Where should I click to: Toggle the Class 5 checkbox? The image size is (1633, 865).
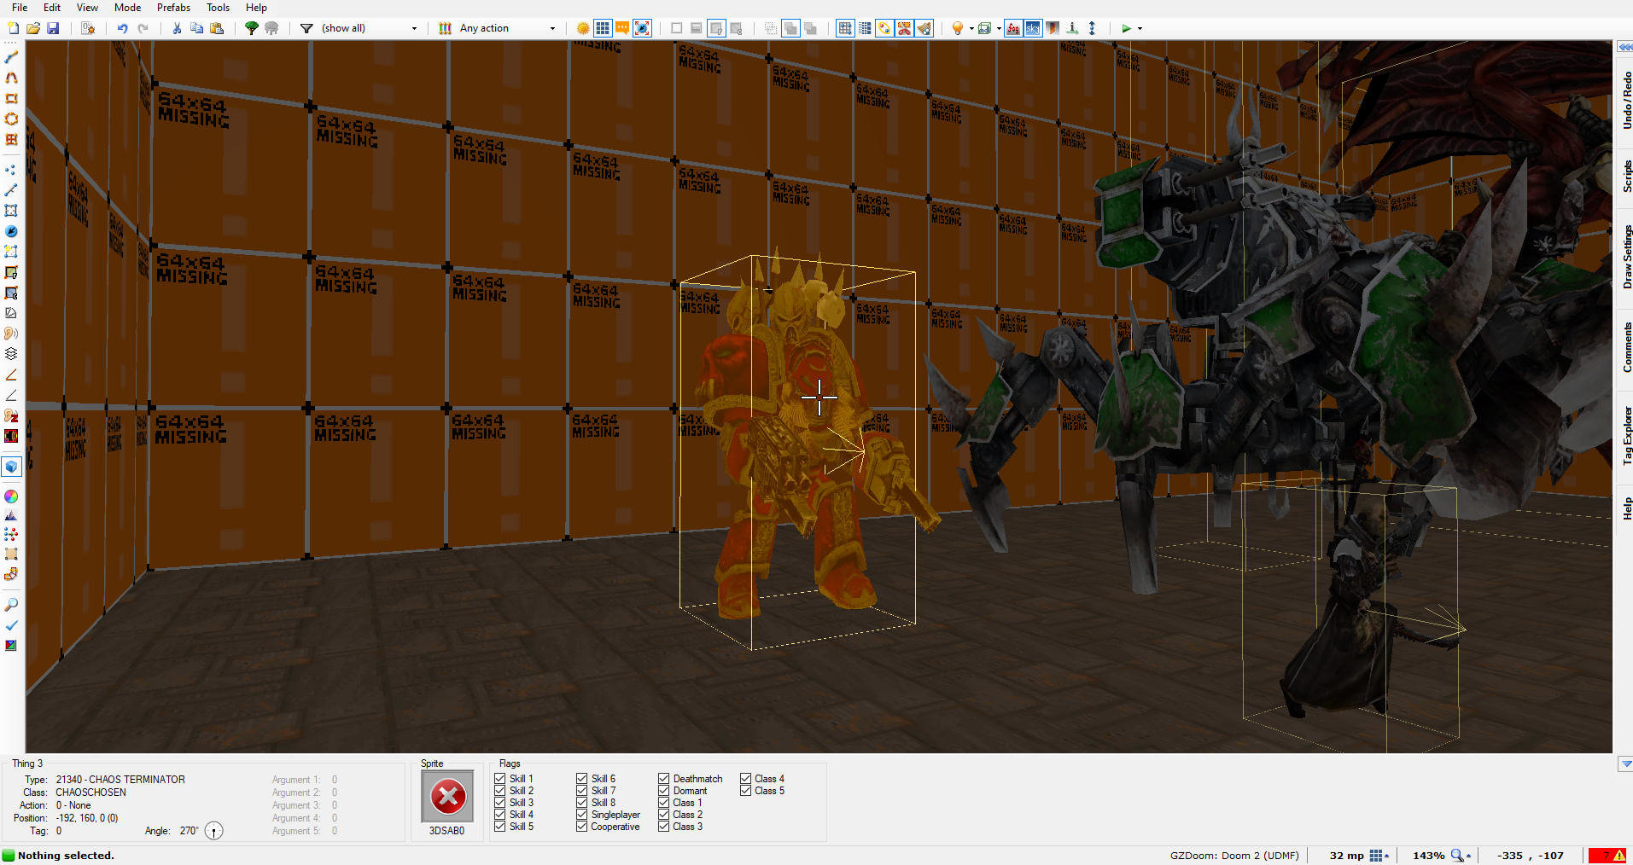[x=745, y=790]
